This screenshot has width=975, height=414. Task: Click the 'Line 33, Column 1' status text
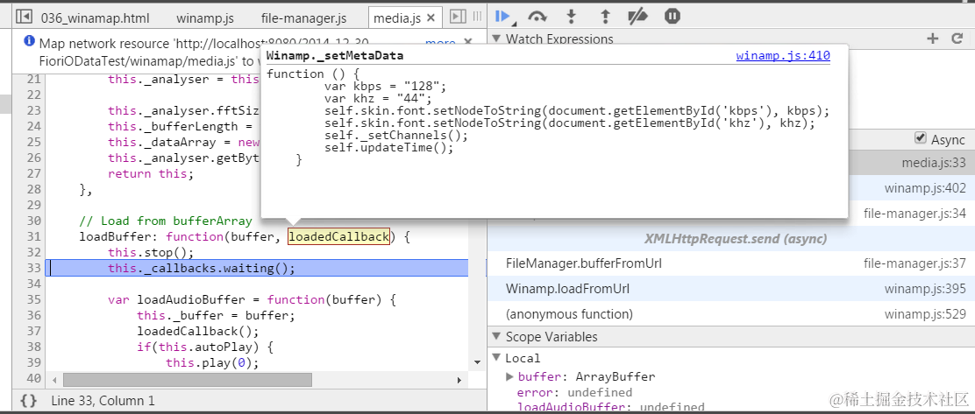[103, 401]
